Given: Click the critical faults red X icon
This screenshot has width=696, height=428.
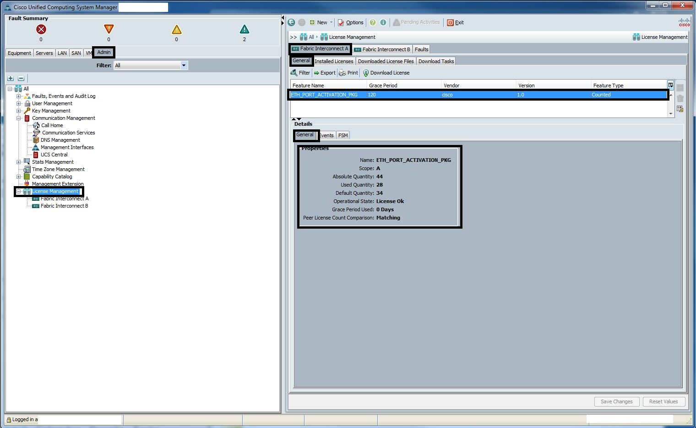Looking at the screenshot, I should (41, 29).
